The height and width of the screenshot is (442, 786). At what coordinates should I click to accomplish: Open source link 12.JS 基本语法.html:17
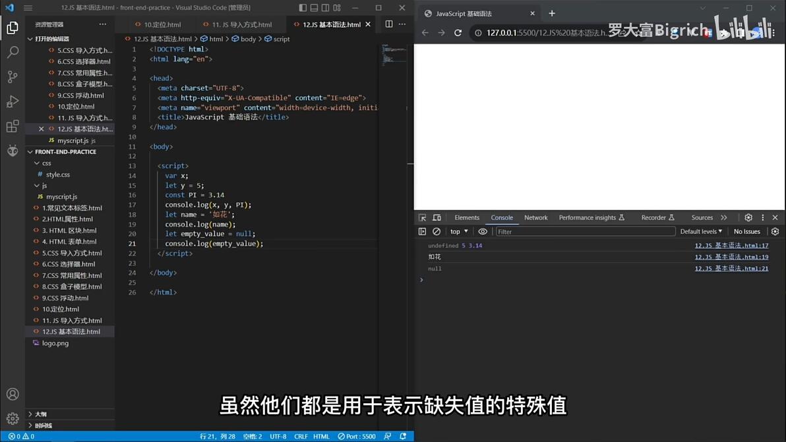pos(731,246)
